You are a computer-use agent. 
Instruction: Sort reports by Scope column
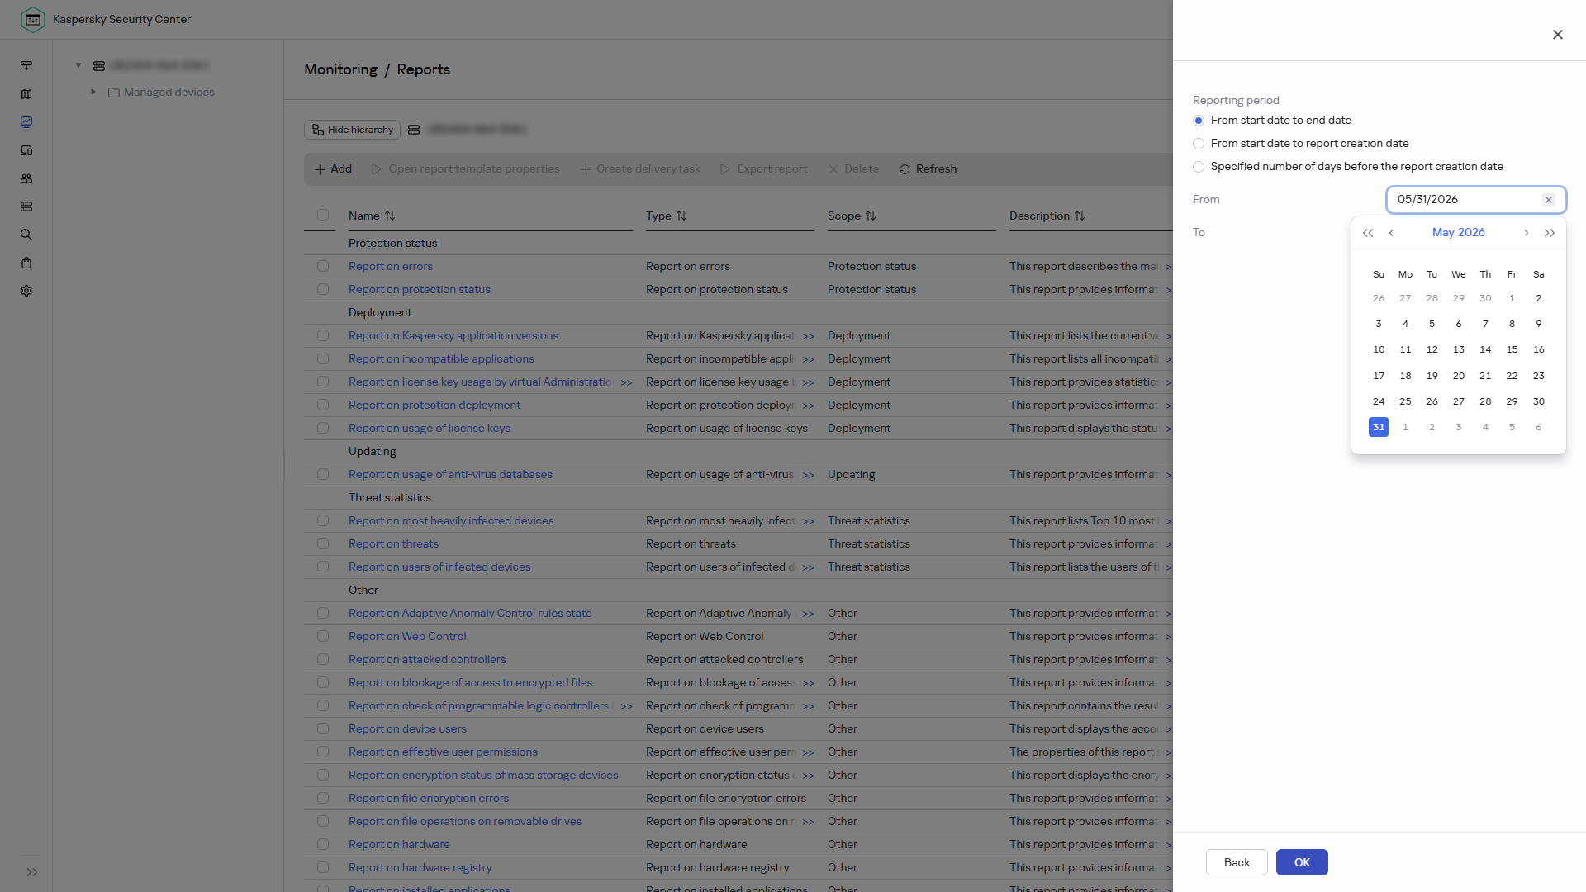[x=871, y=216]
